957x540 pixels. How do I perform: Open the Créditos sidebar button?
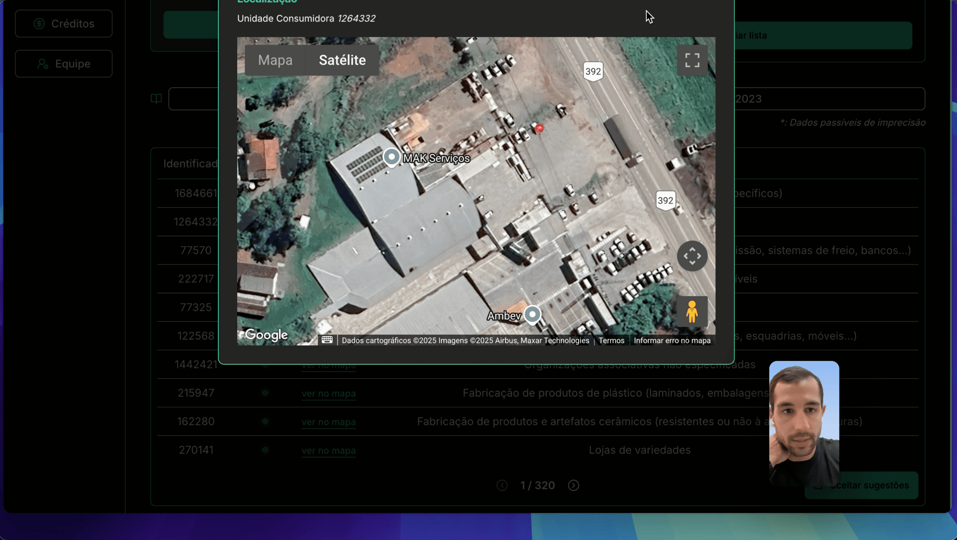(64, 23)
